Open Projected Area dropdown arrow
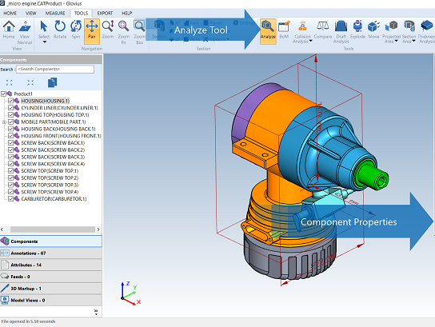This screenshot has height=327, width=435. (x=396, y=41)
